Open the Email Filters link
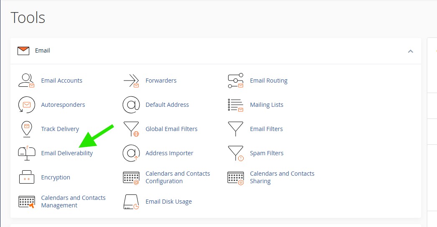 [x=266, y=129]
